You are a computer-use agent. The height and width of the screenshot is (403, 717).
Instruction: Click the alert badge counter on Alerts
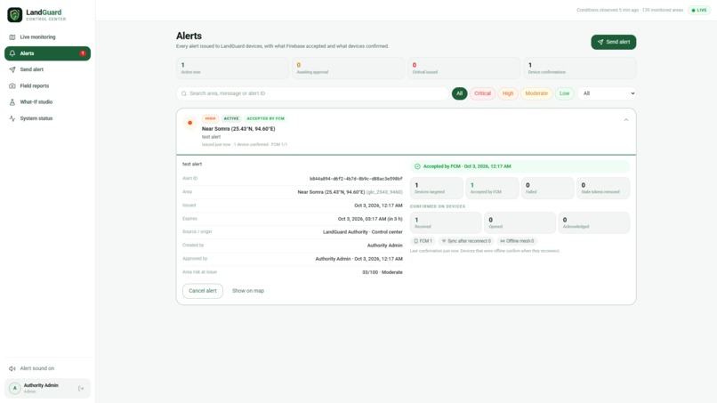[83, 53]
